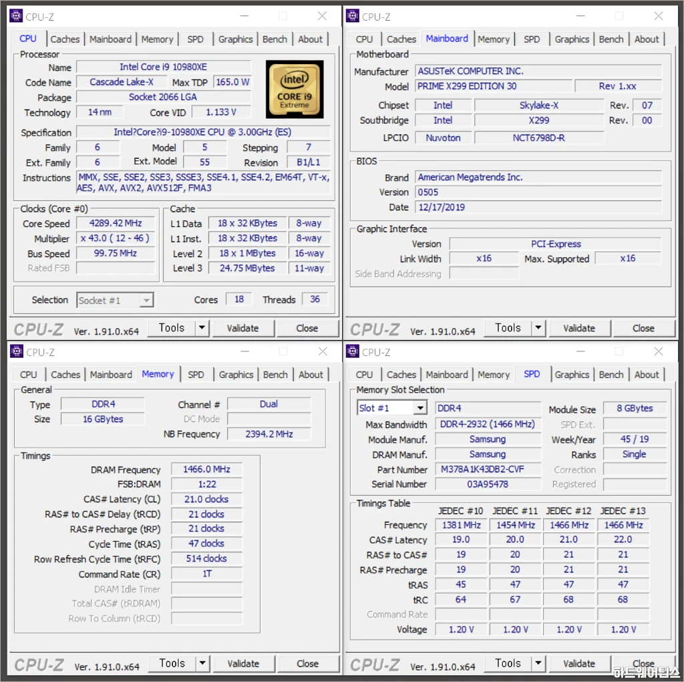Screen dimensions: 684x682
Task: Click the Close button in the CPU window
Action: coord(307,328)
